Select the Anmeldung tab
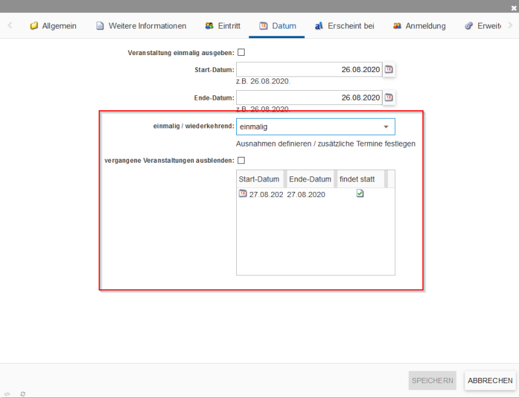Viewport: 519px width, 398px height. coord(419,26)
